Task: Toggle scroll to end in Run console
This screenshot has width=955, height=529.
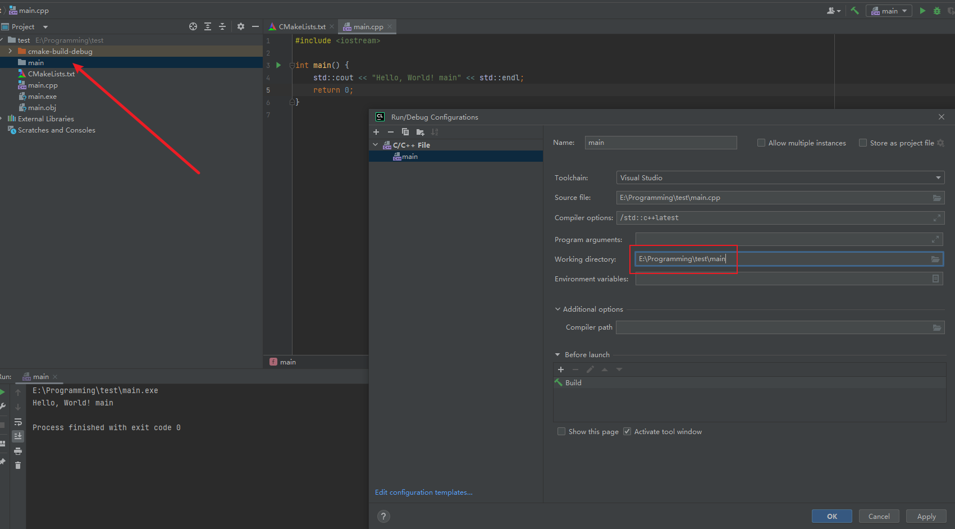Action: [18, 436]
